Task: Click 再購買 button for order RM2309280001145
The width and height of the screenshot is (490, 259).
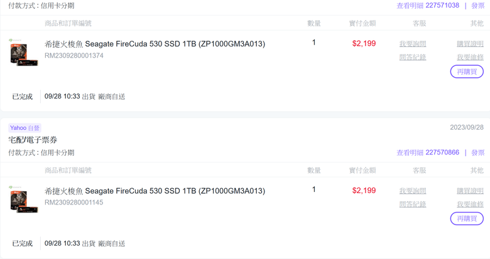Action: 467,219
